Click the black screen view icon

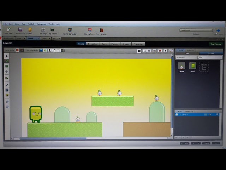[x=139, y=51]
